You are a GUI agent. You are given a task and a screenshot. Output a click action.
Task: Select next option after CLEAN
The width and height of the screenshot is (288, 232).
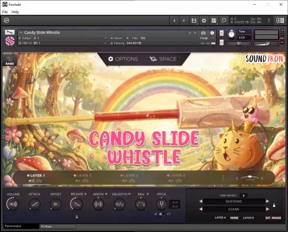click(268, 209)
